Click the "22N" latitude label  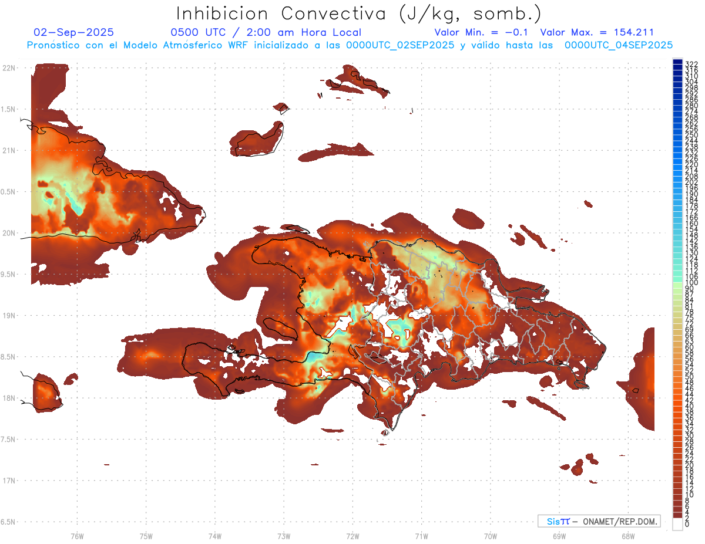8,68
